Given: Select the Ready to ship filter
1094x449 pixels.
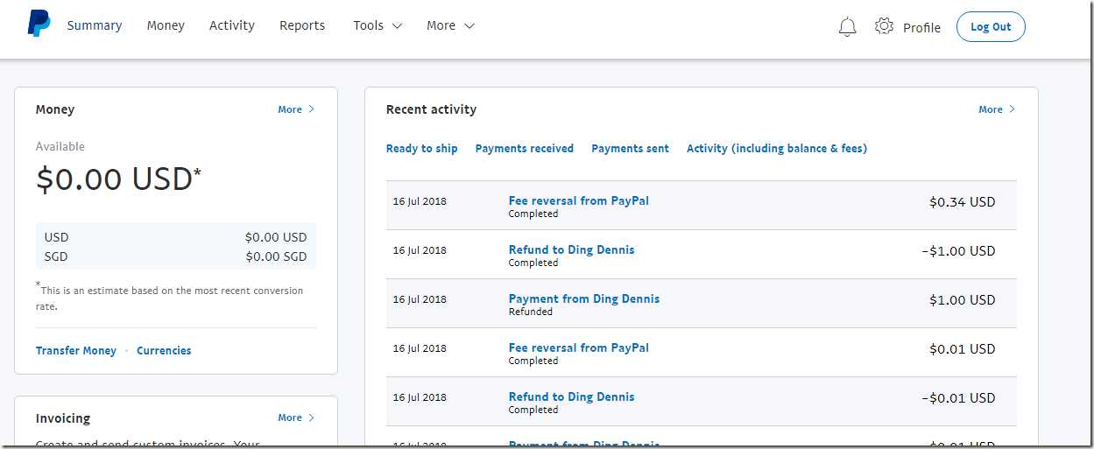Looking at the screenshot, I should click(422, 149).
